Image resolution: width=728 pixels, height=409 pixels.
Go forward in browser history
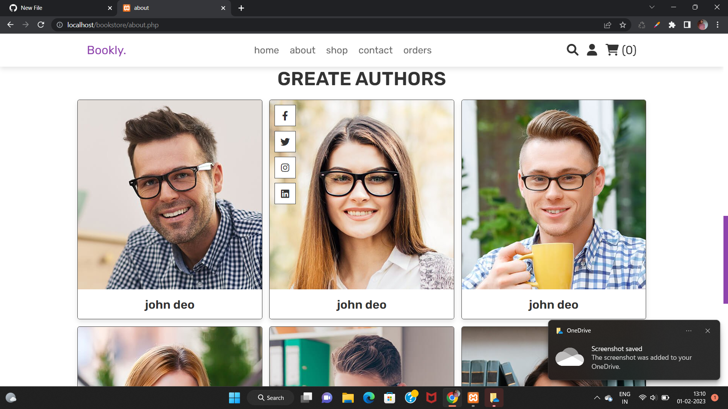(x=25, y=25)
